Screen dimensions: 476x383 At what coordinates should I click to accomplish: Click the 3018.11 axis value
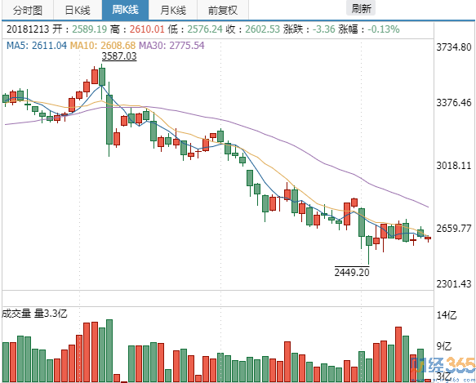(x=454, y=166)
